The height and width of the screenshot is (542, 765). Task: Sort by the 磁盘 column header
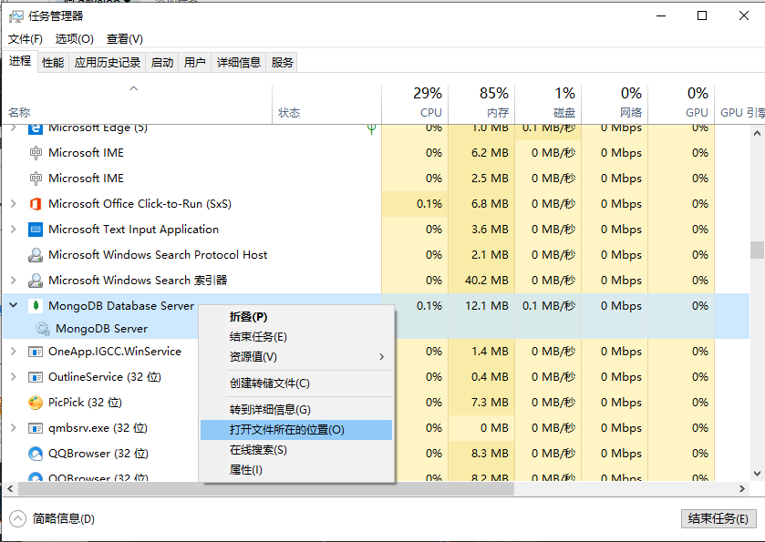coord(548,103)
